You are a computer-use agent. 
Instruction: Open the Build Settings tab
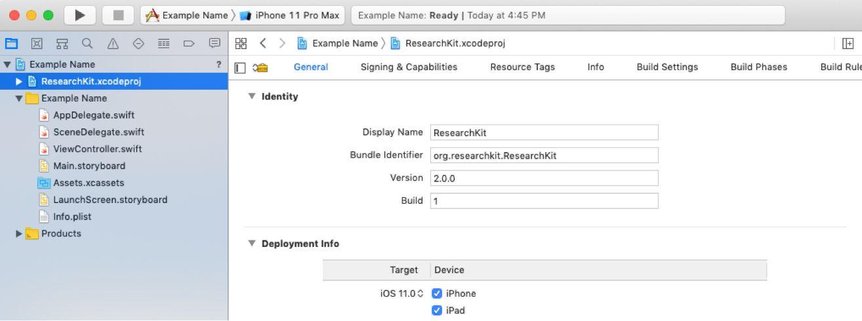[667, 67]
